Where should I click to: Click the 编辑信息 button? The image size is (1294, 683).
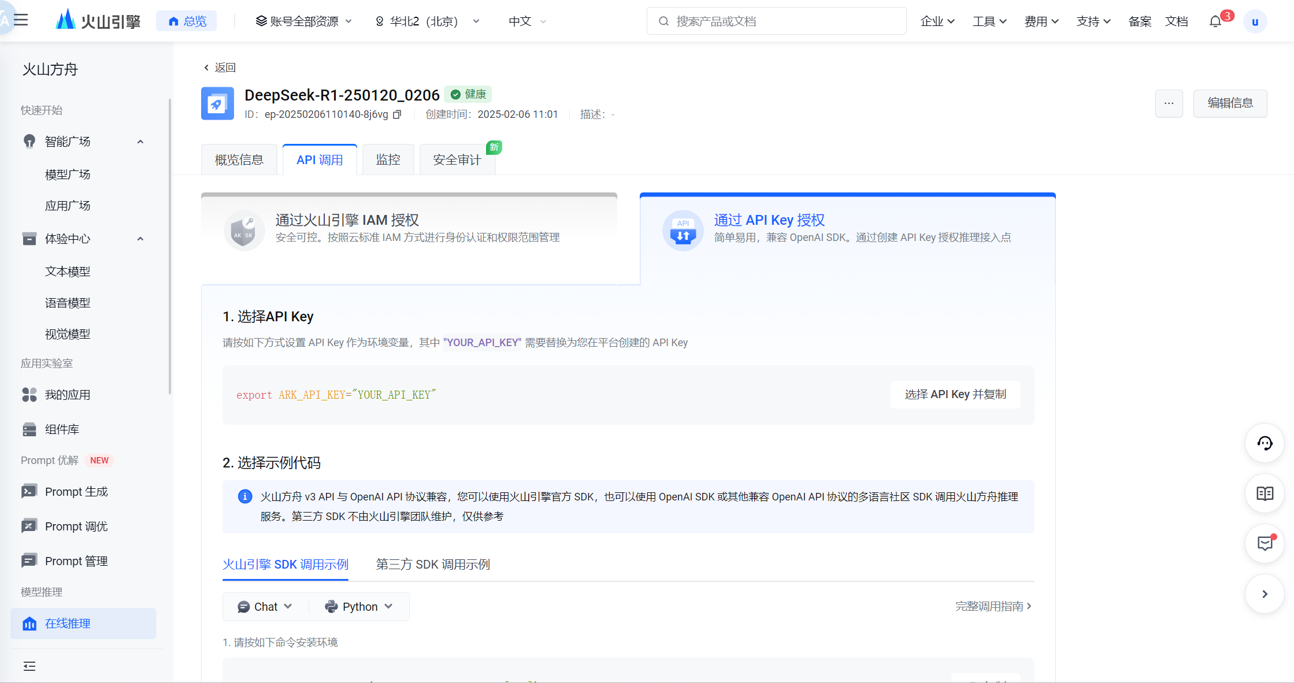tap(1230, 103)
